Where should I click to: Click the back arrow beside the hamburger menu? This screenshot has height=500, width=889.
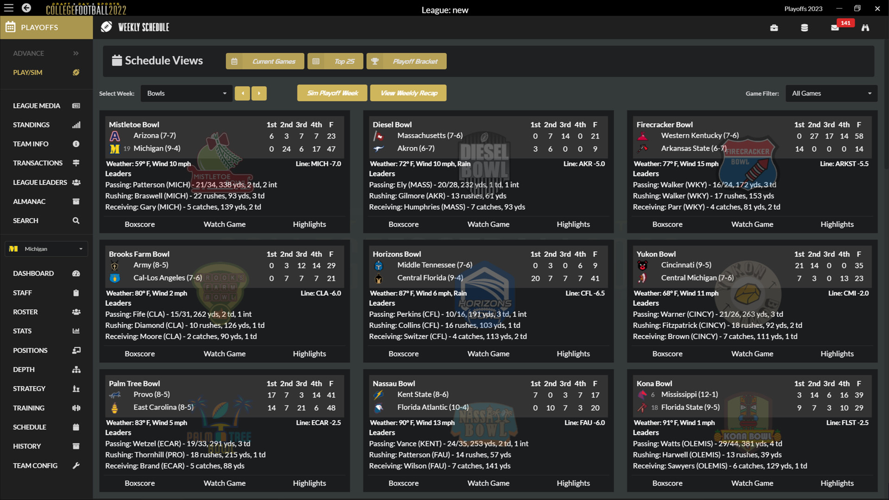click(x=26, y=8)
